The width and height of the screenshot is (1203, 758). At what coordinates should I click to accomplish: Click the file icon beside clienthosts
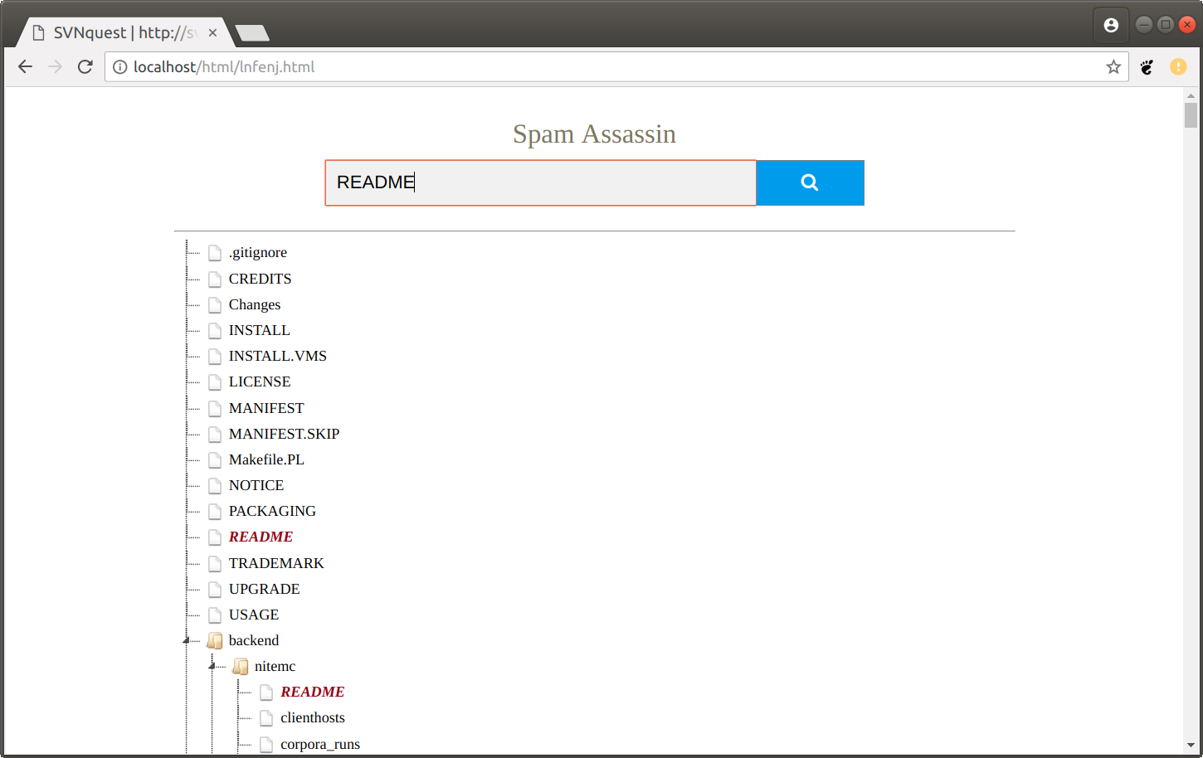coord(266,717)
